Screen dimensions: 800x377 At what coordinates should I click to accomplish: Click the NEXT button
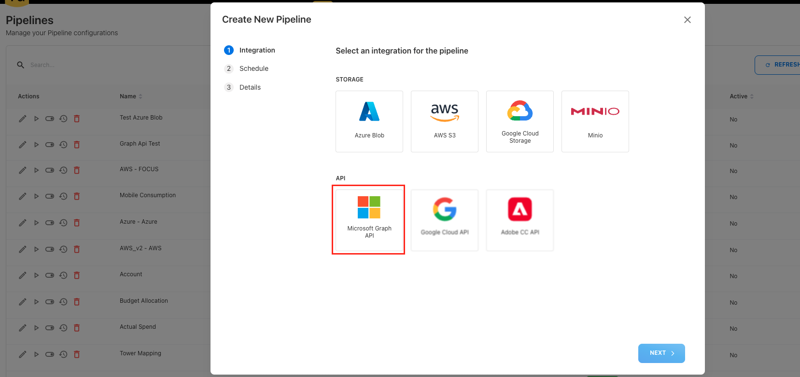click(661, 353)
